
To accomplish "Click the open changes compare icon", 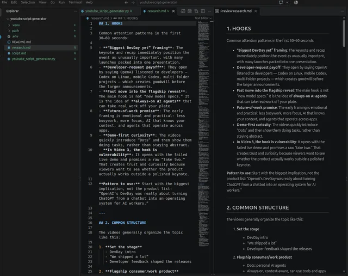I will click(196, 11).
